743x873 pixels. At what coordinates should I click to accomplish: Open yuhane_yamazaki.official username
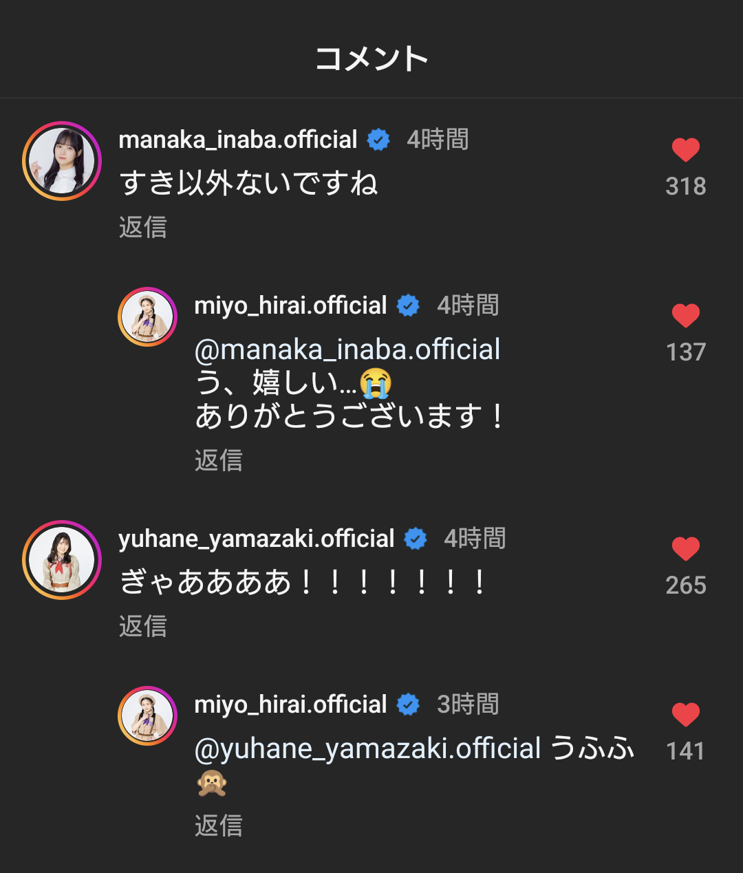pyautogui.click(x=257, y=539)
